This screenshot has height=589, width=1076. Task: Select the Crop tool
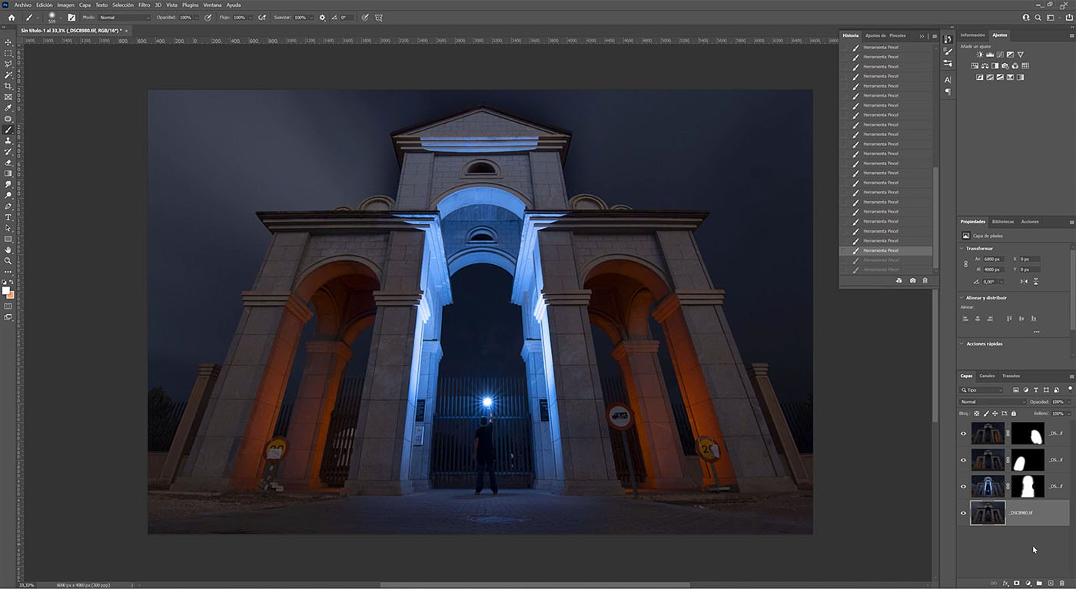[8, 86]
